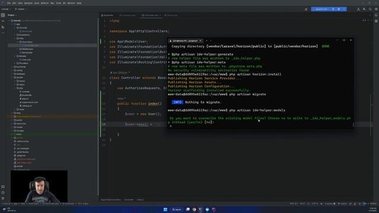Viewport: 379px width, 213px height.
Task: Open the PhpStorm icon in taskbar
Action: [x=214, y=209]
